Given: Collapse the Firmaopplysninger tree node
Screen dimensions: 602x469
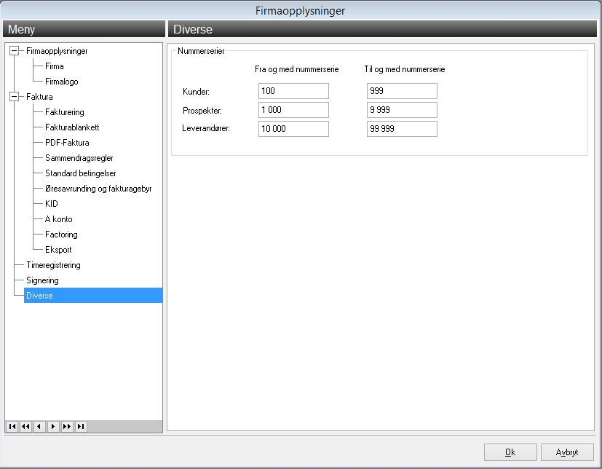Looking at the screenshot, I should pos(15,51).
